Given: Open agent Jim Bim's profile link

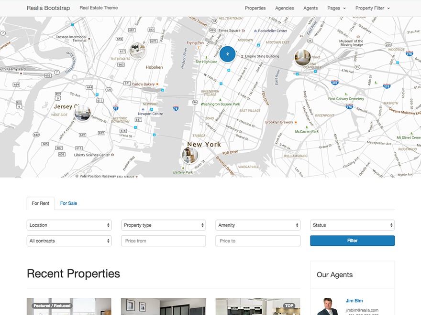Looking at the screenshot, I should [x=354, y=301].
